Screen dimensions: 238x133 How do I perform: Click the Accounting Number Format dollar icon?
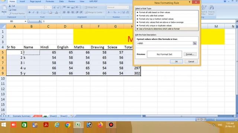[109, 12]
